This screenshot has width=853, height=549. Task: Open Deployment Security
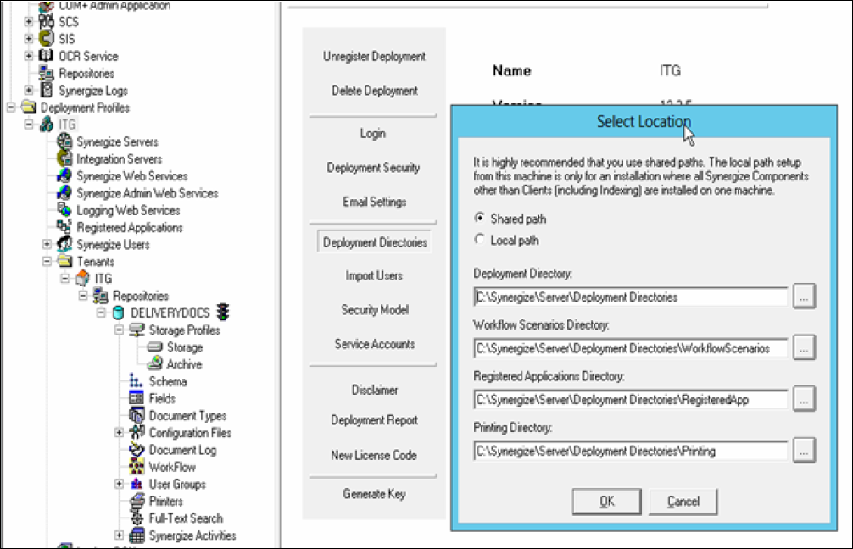click(x=373, y=168)
